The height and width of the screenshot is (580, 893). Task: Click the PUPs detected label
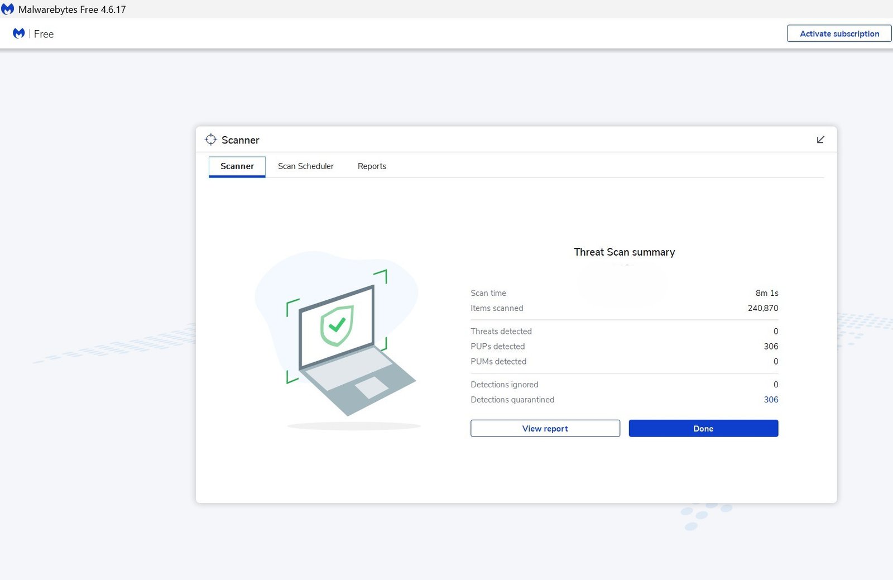pos(498,347)
